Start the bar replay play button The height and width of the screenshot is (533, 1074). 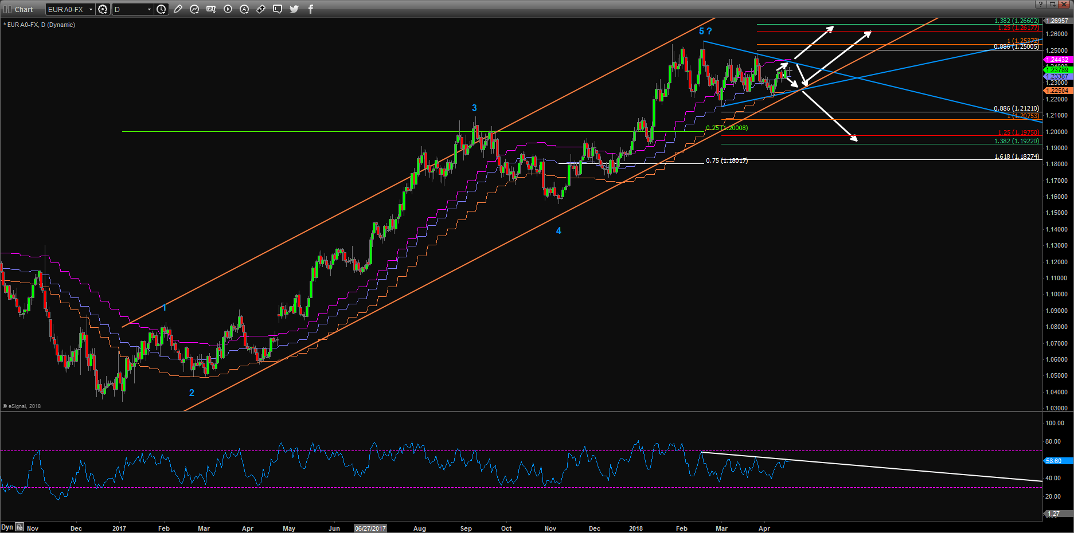coord(228,9)
